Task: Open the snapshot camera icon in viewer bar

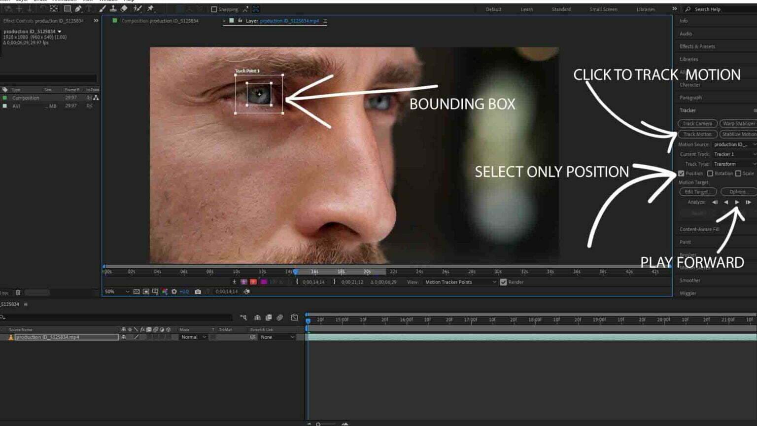Action: point(198,291)
